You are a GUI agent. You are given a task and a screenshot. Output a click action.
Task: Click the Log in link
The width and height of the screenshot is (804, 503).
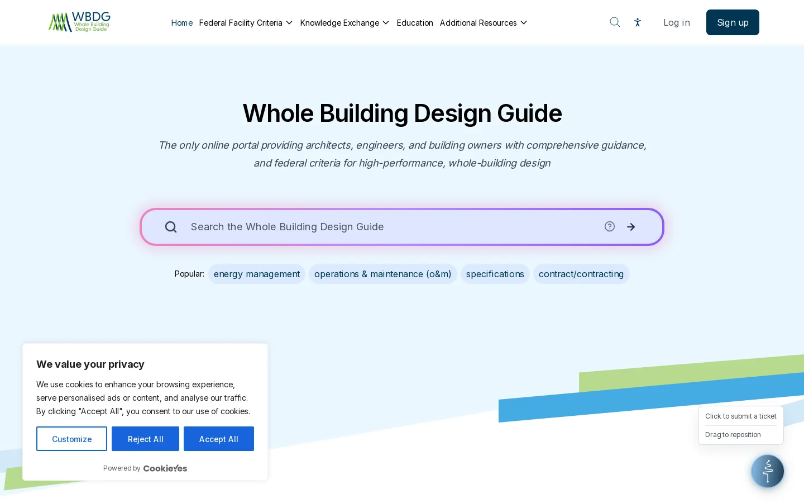click(677, 22)
